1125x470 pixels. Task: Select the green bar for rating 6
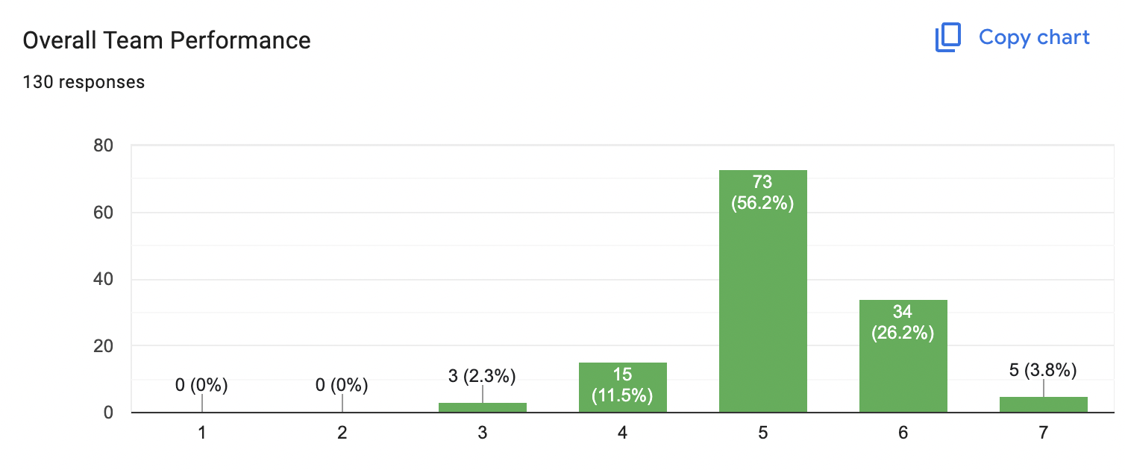[903, 356]
